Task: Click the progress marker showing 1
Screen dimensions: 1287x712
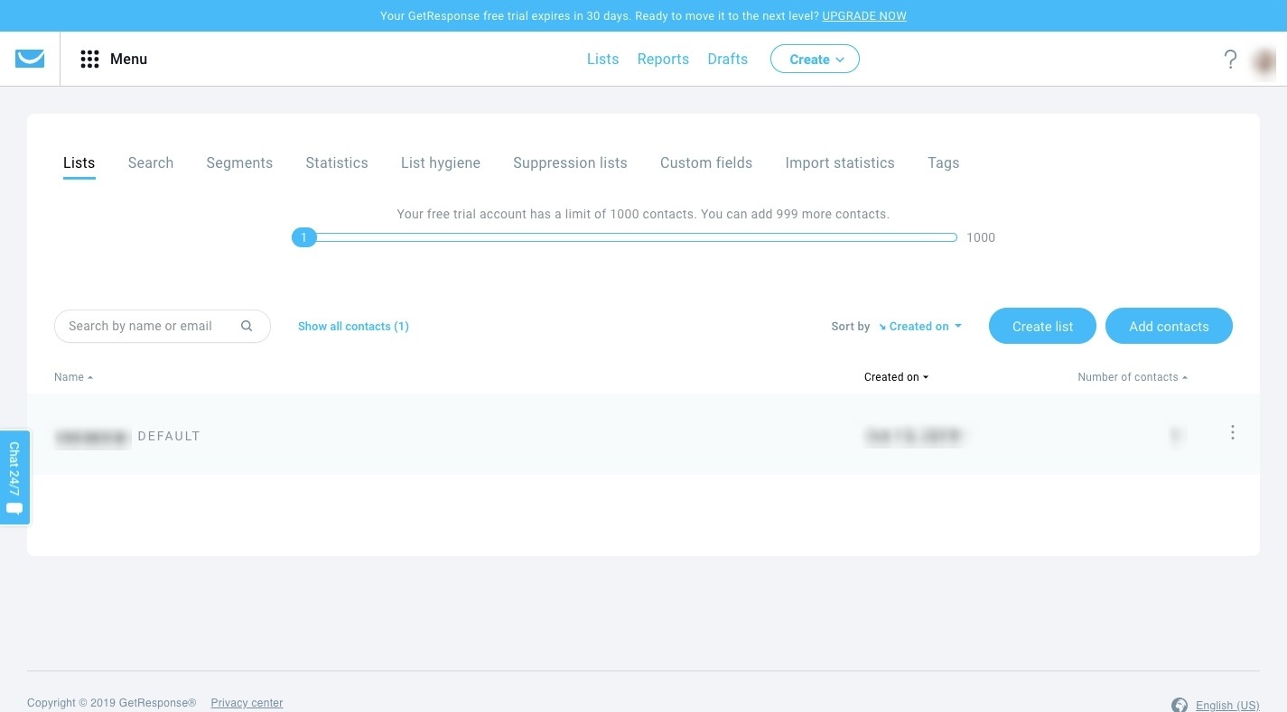Action: pos(304,237)
